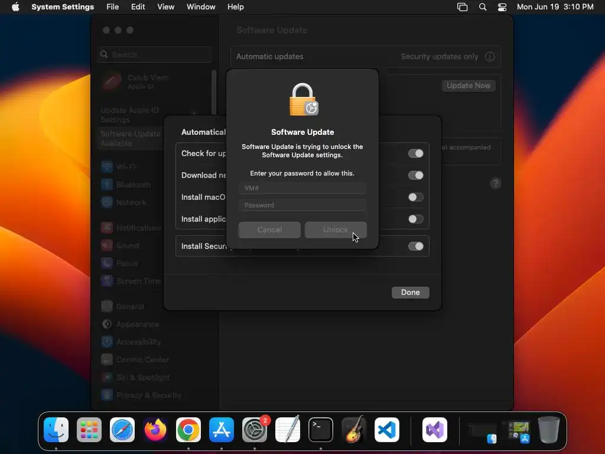Open Appearance icon in sidebar
The width and height of the screenshot is (605, 454).
coord(107,325)
